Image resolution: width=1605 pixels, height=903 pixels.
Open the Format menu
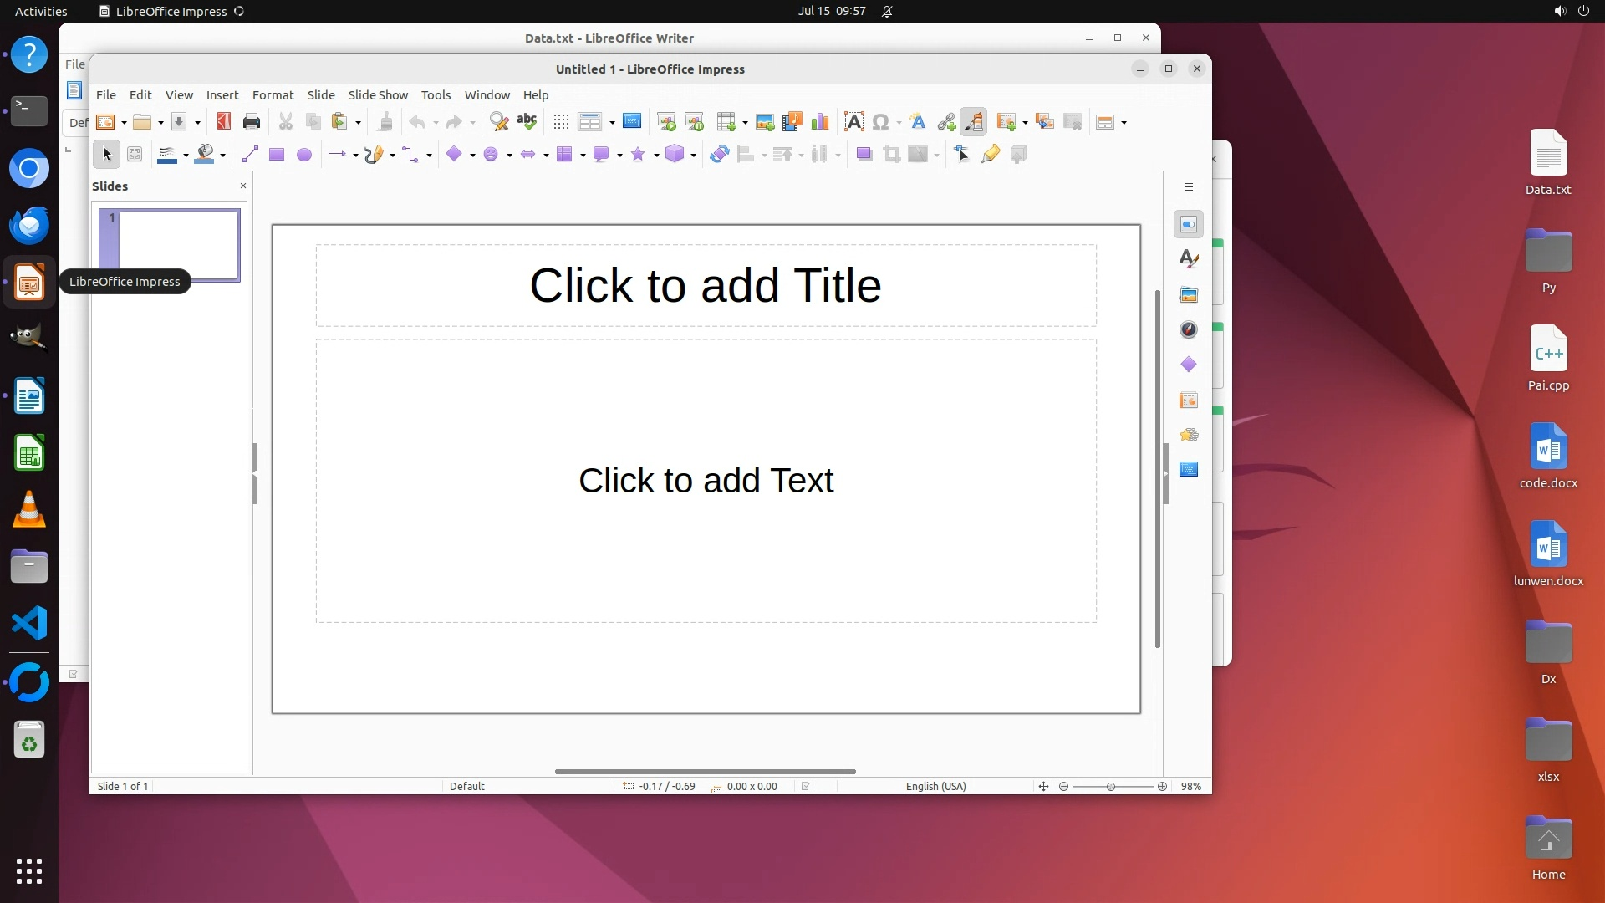click(273, 95)
